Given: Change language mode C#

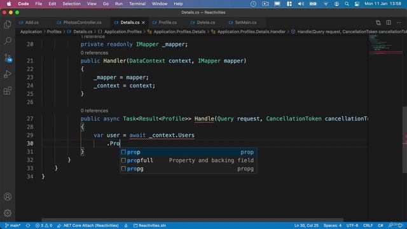Looking at the screenshot, I should (380, 225).
